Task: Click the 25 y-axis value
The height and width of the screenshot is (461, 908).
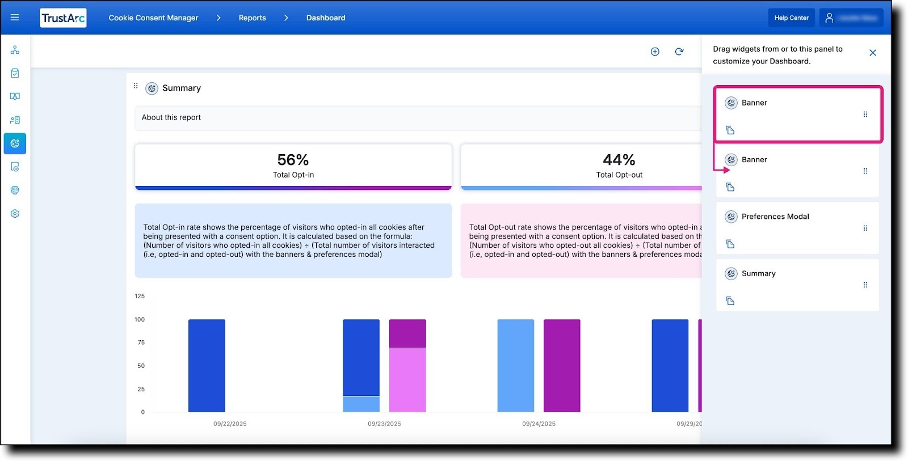Action: pyautogui.click(x=141, y=390)
